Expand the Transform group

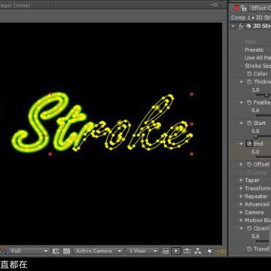coord(241,188)
